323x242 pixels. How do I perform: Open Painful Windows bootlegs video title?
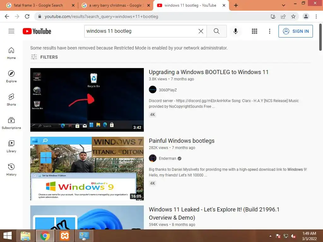(x=181, y=141)
